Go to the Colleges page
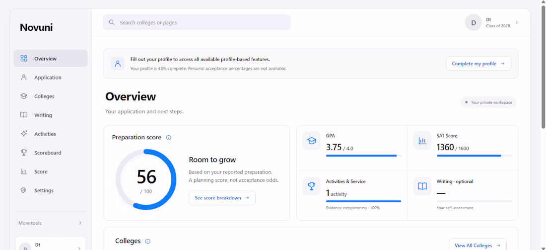 click(51, 96)
